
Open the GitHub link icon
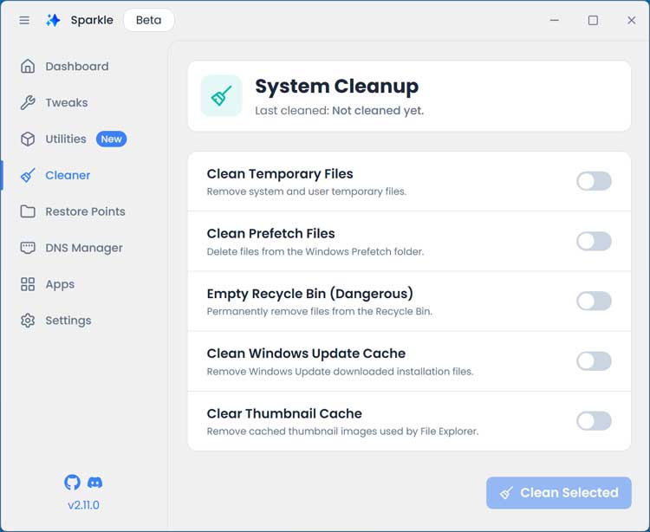pos(72,483)
